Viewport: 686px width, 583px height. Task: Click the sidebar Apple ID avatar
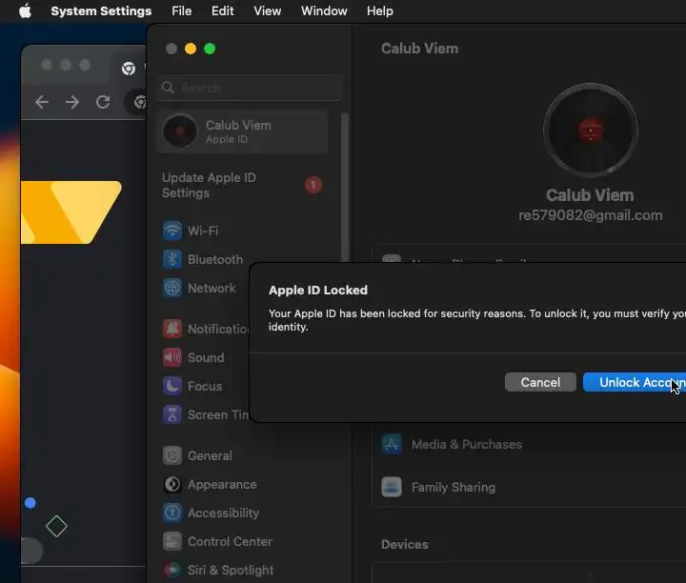(x=179, y=131)
